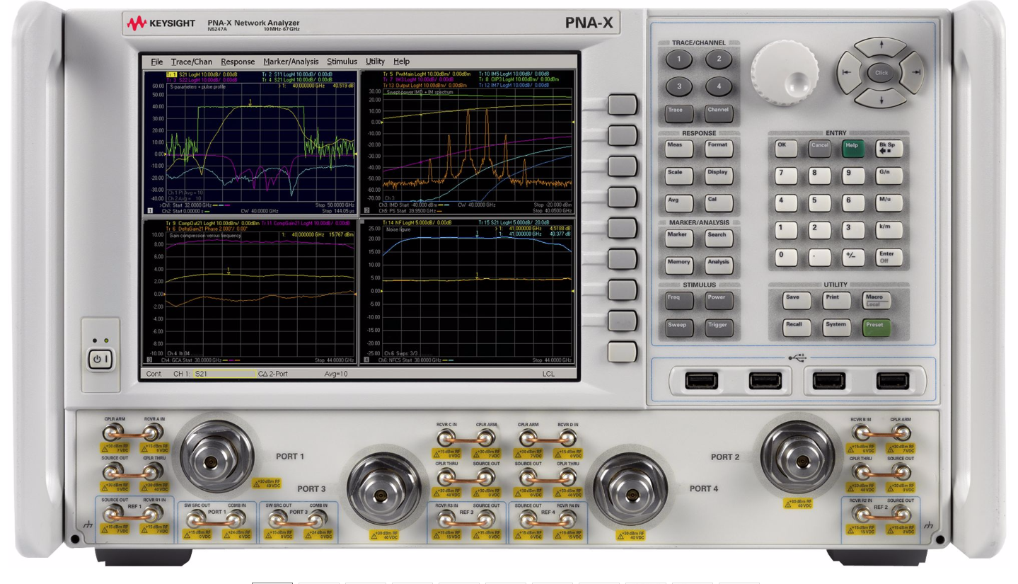This screenshot has width=1018, height=584.
Task: Select the Analysis key
Action: coord(718,265)
